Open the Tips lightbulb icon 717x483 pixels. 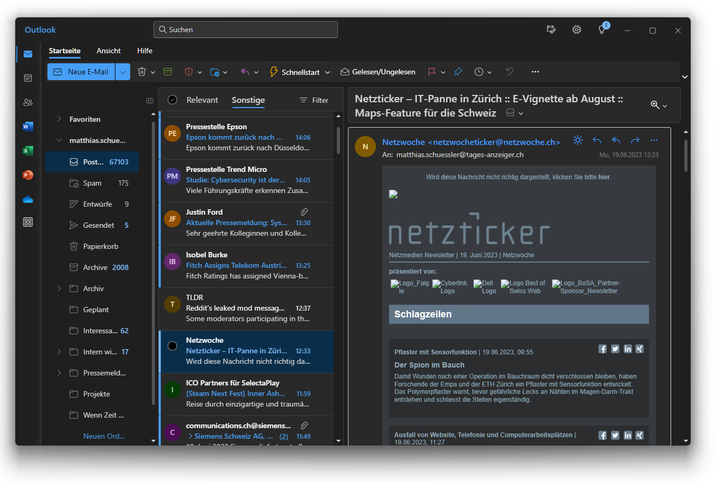coord(602,30)
